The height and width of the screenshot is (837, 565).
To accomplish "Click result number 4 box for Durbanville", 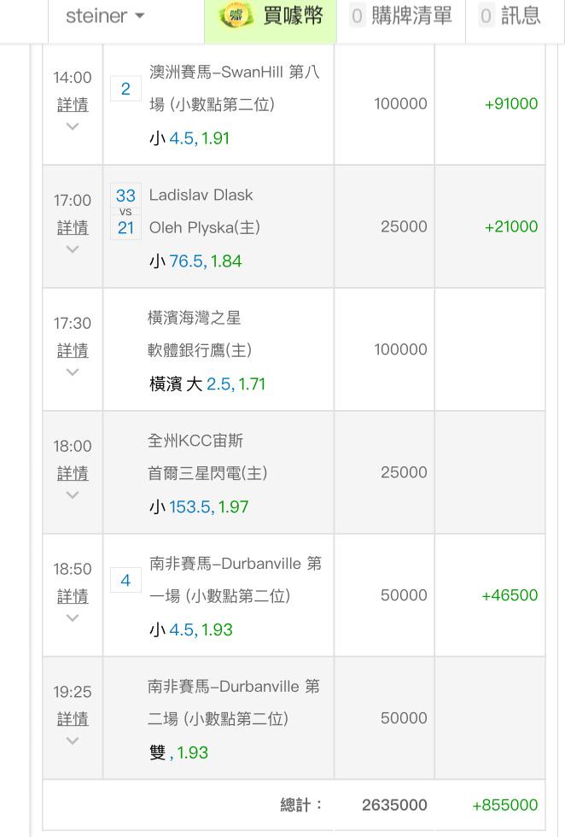I will point(125,580).
